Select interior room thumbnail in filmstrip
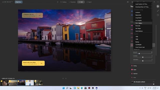 coord(38,83)
